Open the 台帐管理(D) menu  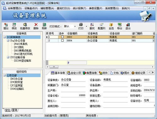coord(15,8)
